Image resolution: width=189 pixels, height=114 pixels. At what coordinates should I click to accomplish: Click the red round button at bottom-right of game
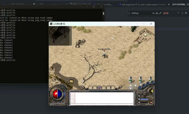click(x=151, y=103)
